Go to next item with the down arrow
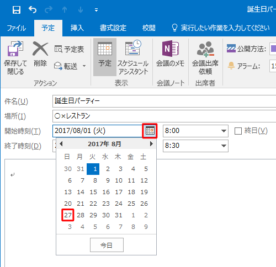Image resolution: width=276 pixels, height=267 pixels. coord(81,9)
